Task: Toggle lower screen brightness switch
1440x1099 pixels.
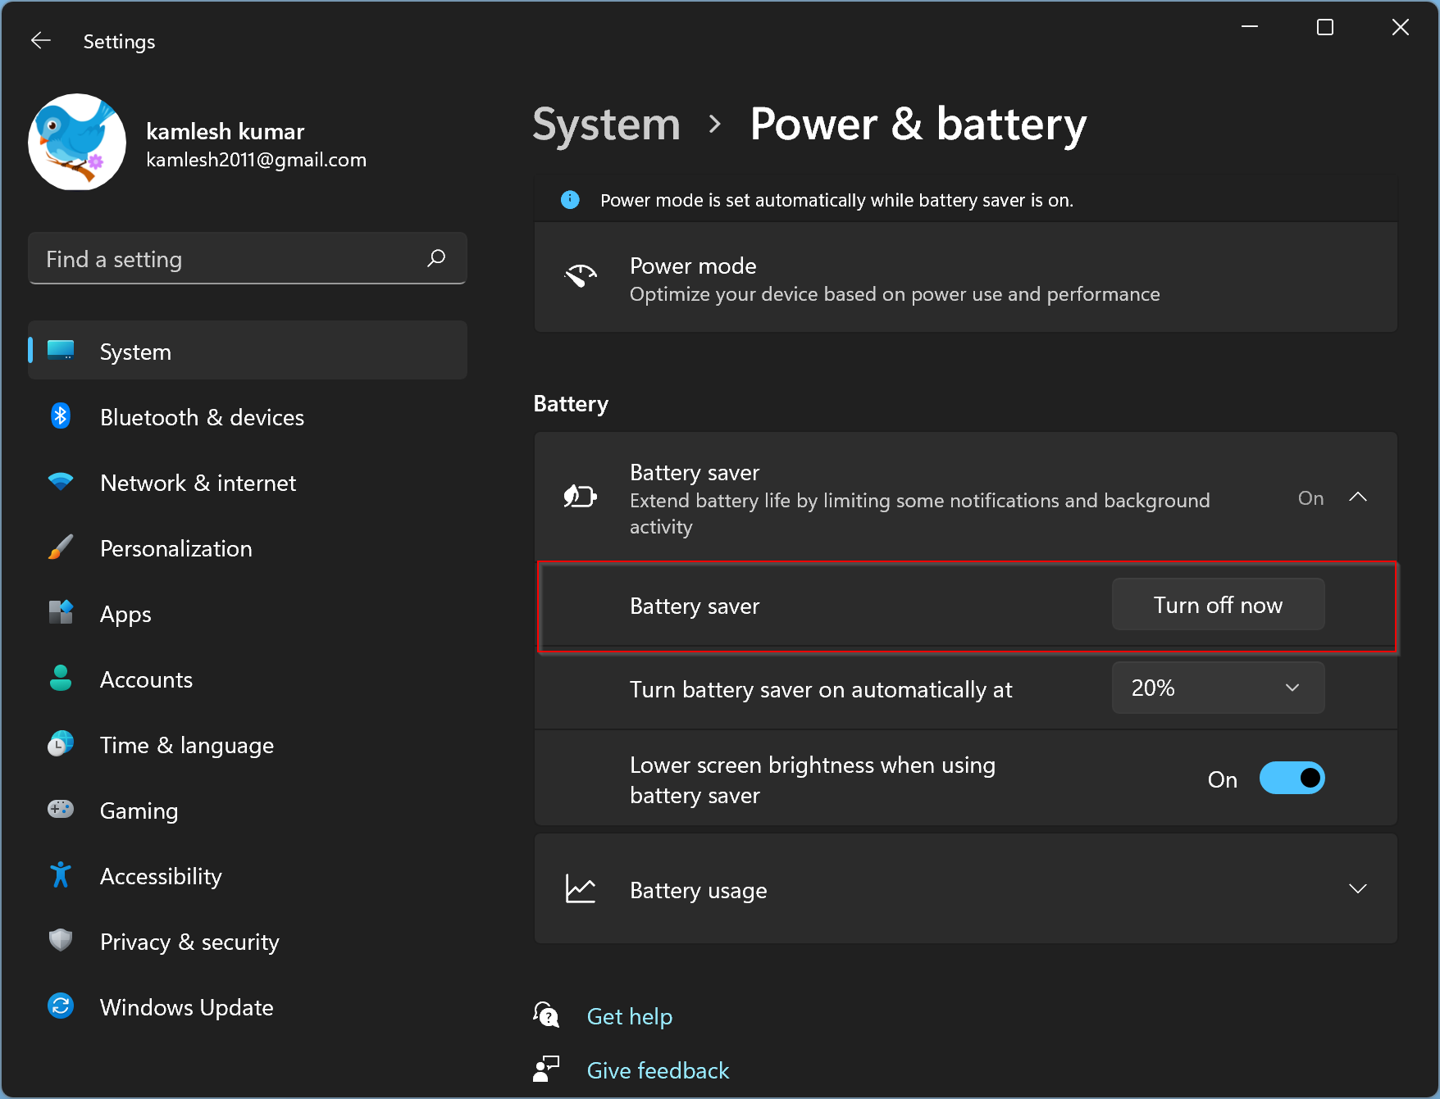Action: point(1292,778)
